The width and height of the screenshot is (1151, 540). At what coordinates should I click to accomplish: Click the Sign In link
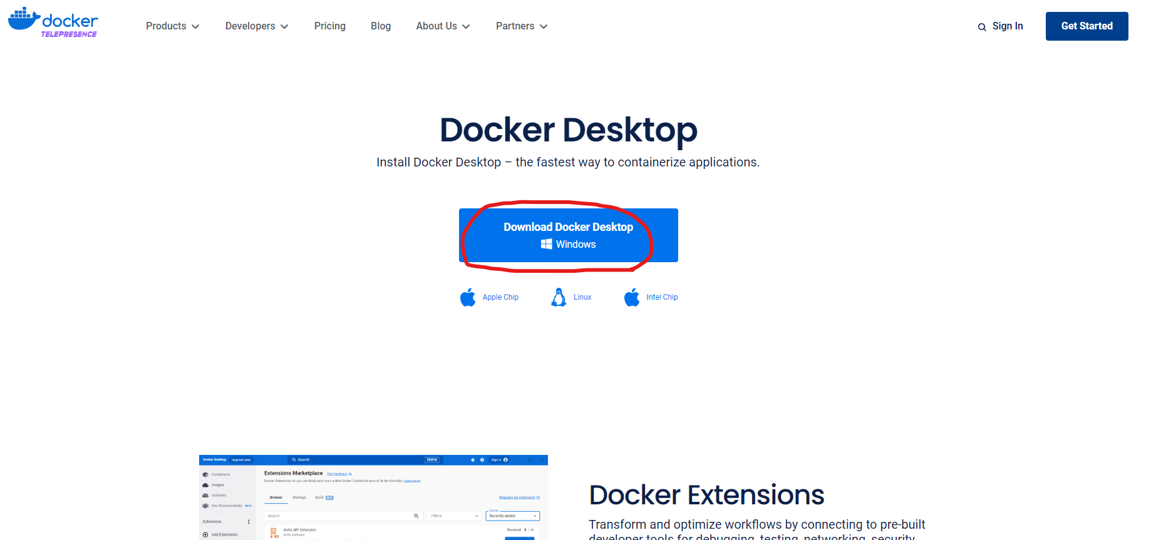pyautogui.click(x=1008, y=26)
